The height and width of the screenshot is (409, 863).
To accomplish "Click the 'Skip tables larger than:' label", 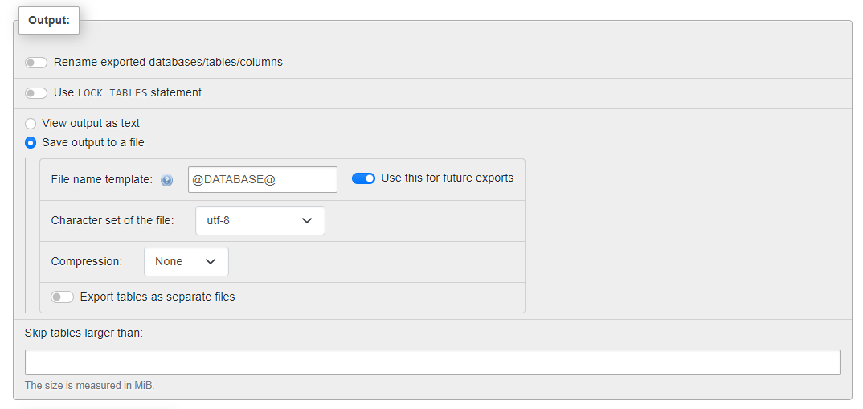I will (x=84, y=333).
